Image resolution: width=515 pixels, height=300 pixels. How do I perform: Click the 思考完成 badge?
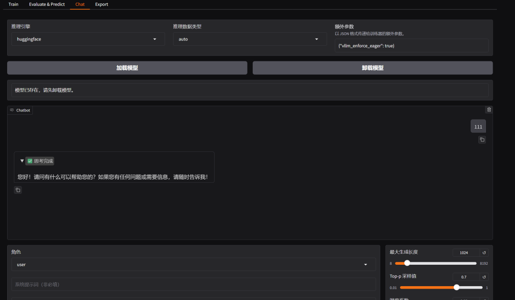tap(40, 161)
